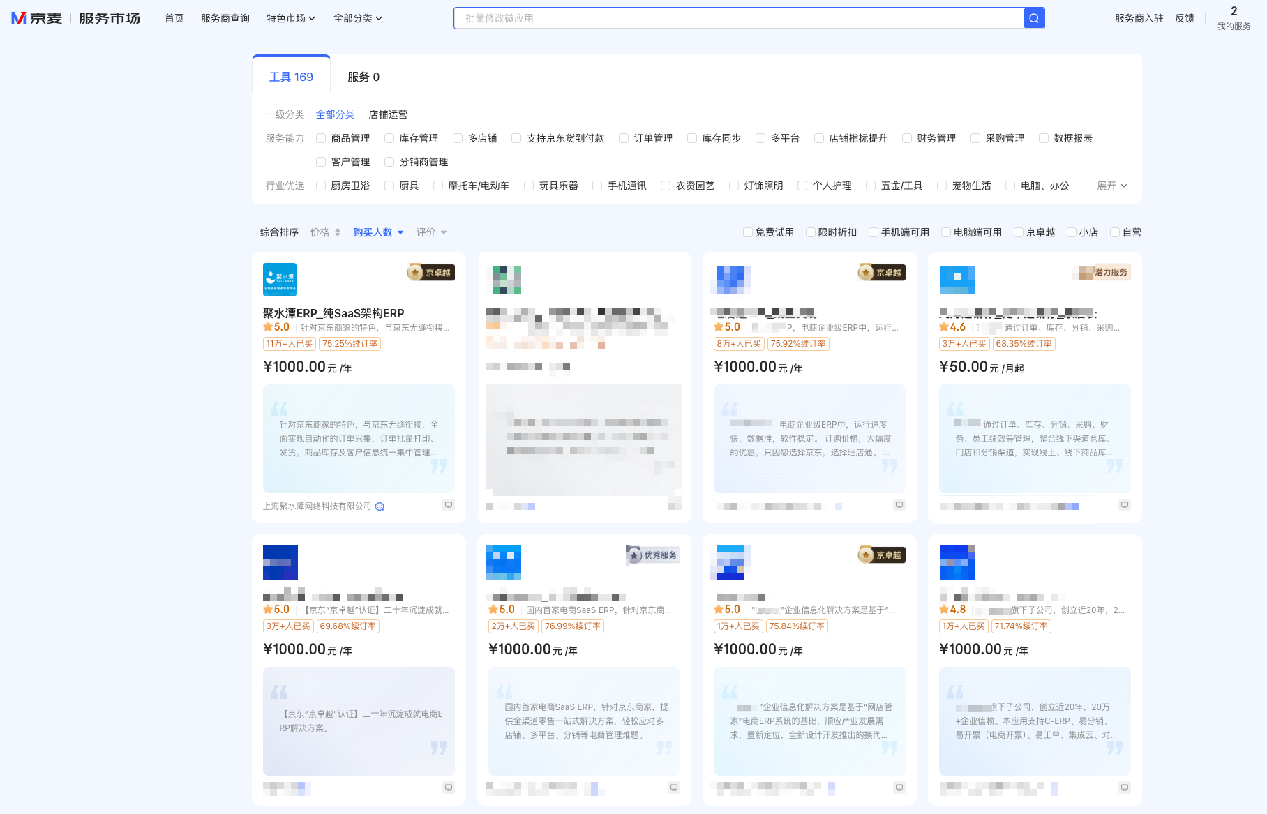Screen dimensions: 1267x814
Task: Enable the 免费试用 filter checkbox
Action: [748, 232]
